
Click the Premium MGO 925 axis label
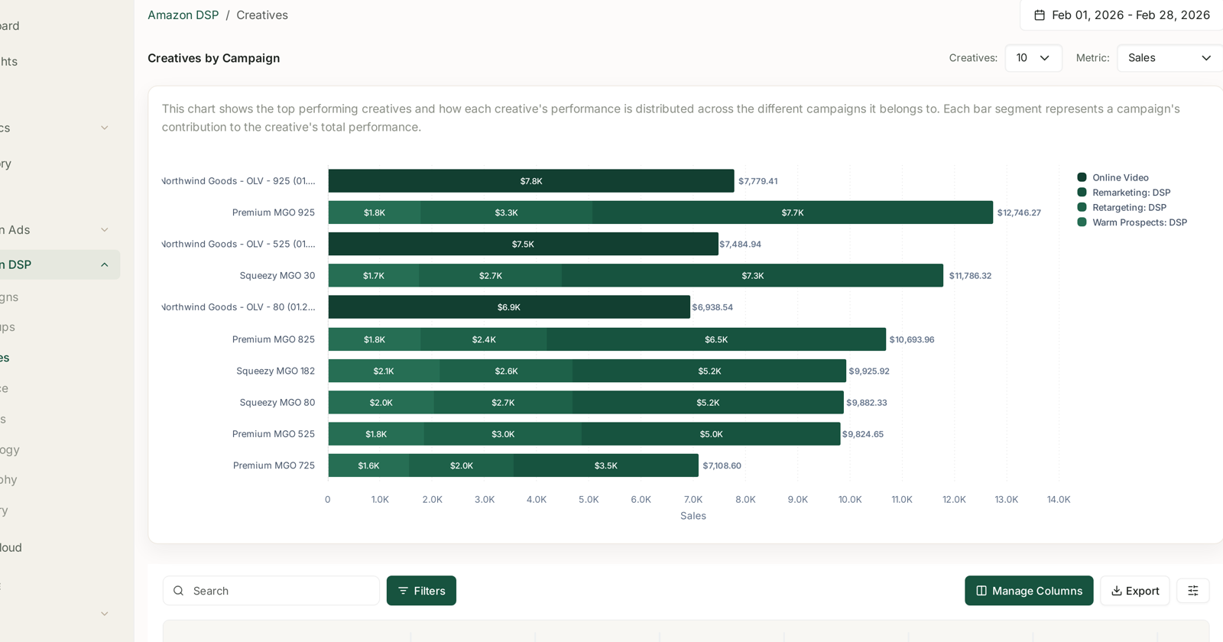(x=274, y=212)
